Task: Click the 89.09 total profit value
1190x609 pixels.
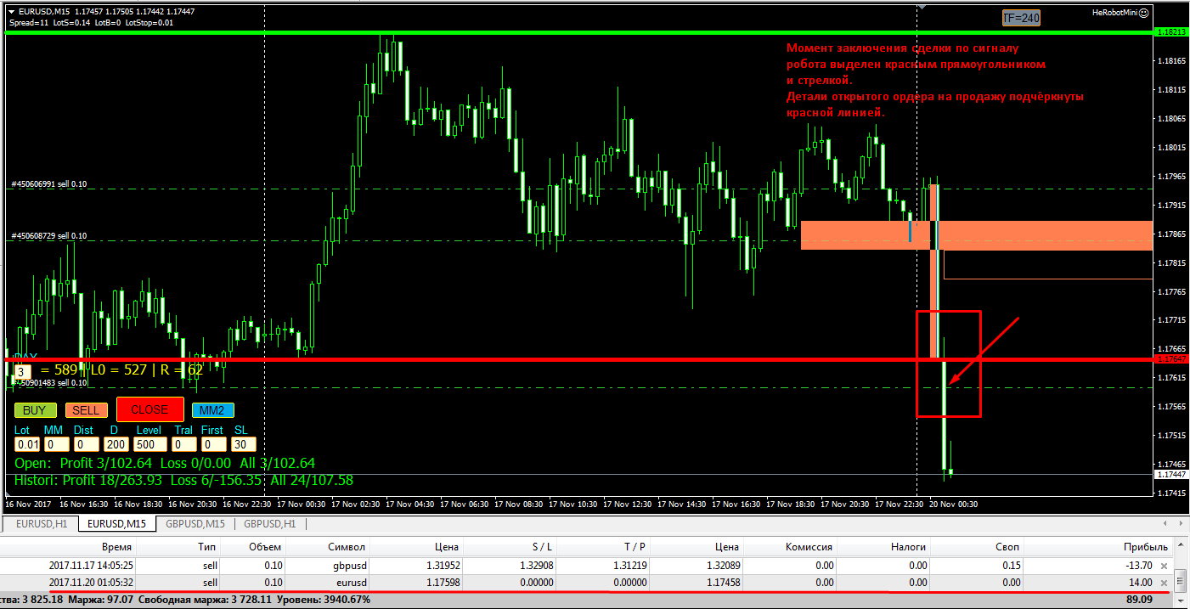Action: [1141, 599]
